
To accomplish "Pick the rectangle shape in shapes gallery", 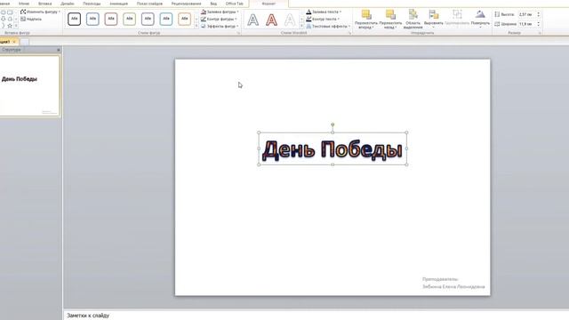I will click(10, 12).
